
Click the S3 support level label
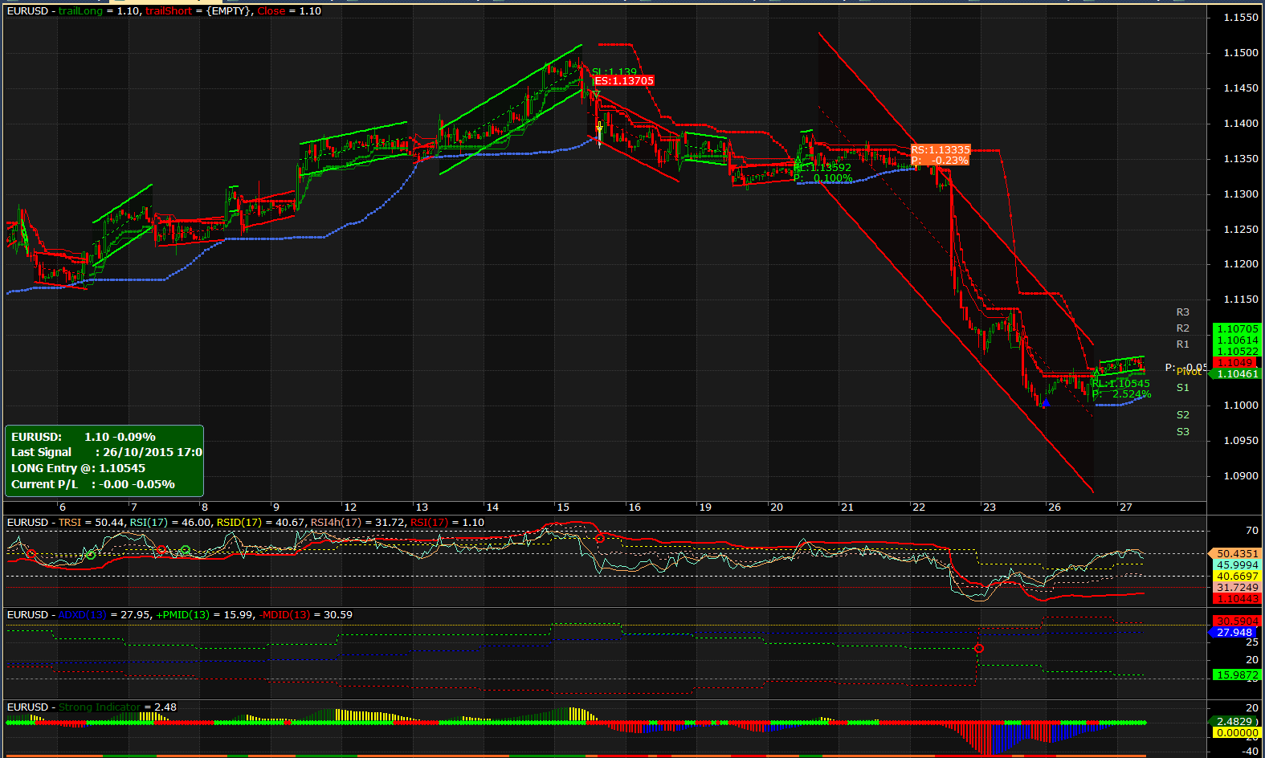pos(1183,432)
